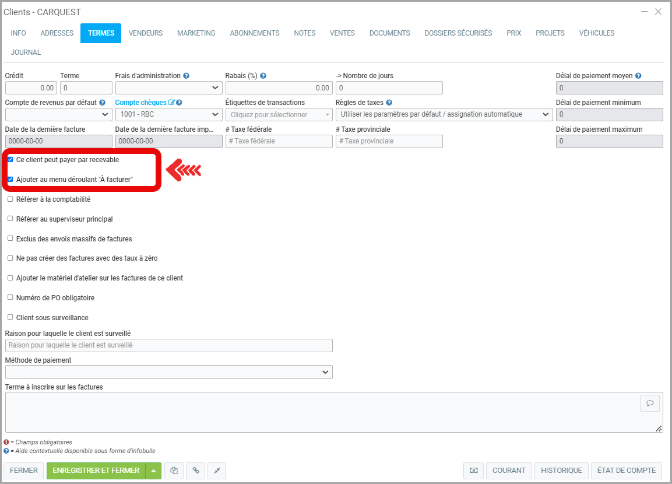Screen dimensions: 672x484
Task: Click the copy/duplicate icon in bottom toolbar
Action: (174, 471)
